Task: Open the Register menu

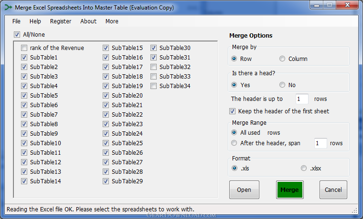Action: [x=61, y=21]
